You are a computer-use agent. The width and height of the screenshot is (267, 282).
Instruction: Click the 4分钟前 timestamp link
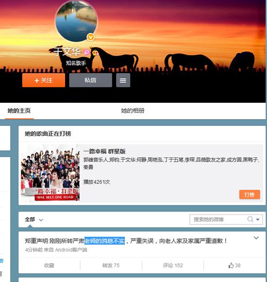33,250
